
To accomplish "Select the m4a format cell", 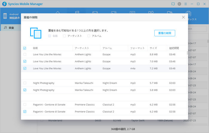I will (133, 68).
